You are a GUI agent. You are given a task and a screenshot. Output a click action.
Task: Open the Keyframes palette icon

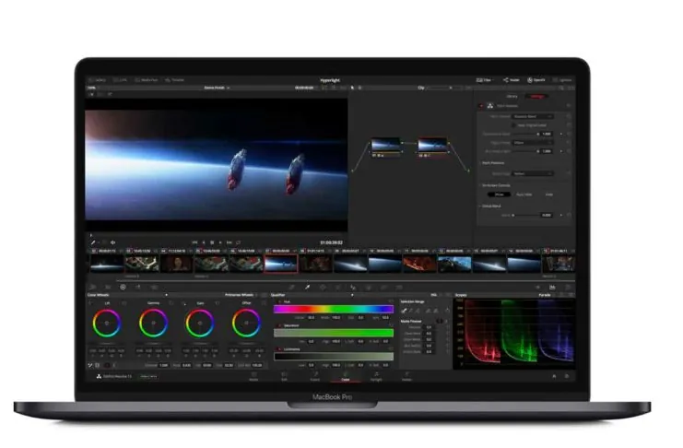[537, 288]
